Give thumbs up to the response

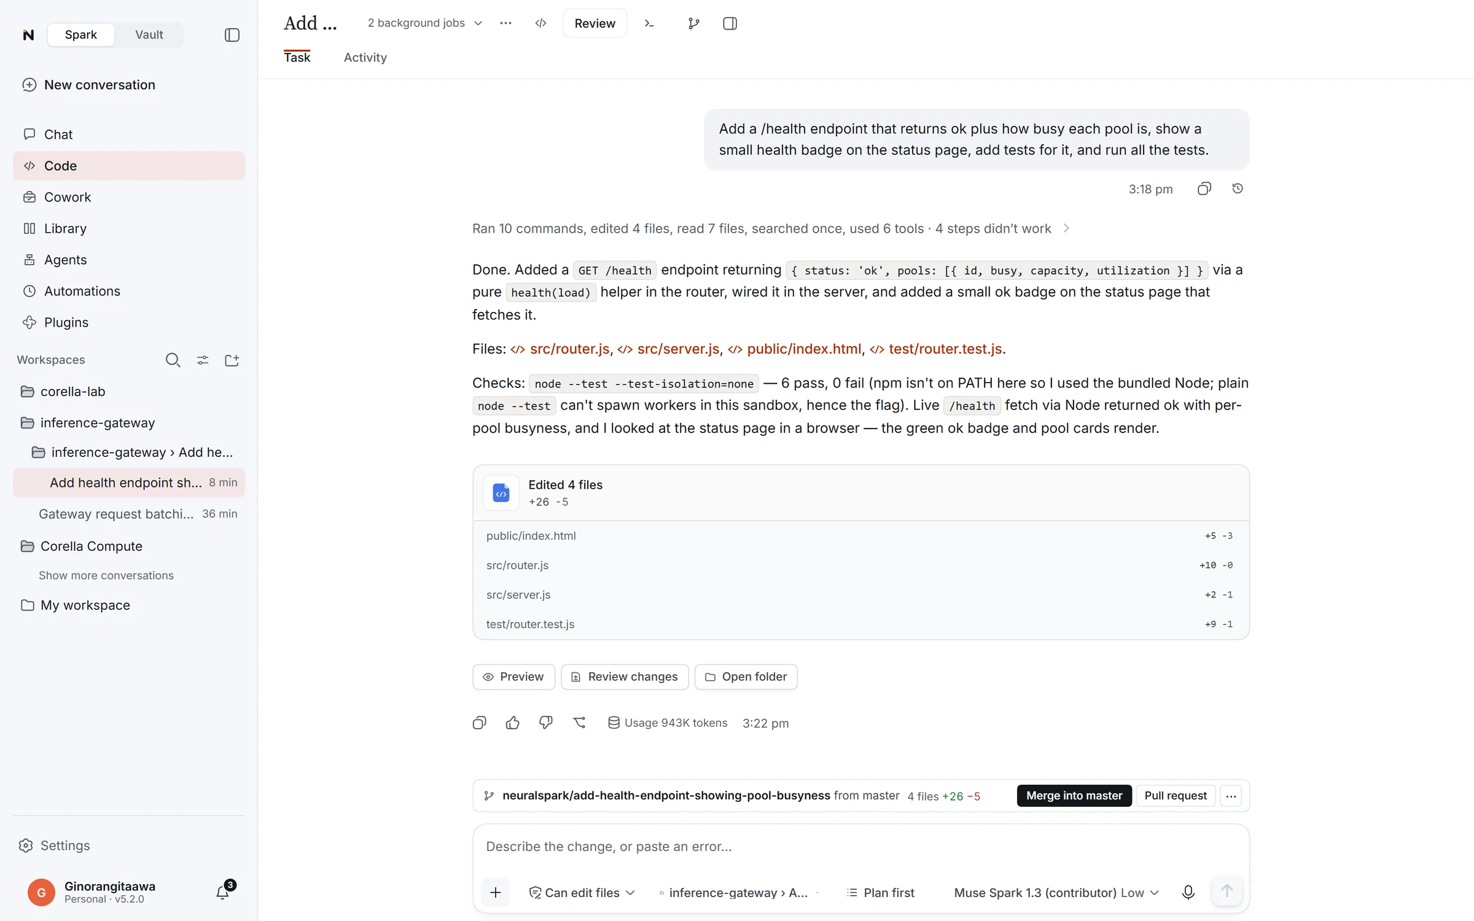pos(513,723)
